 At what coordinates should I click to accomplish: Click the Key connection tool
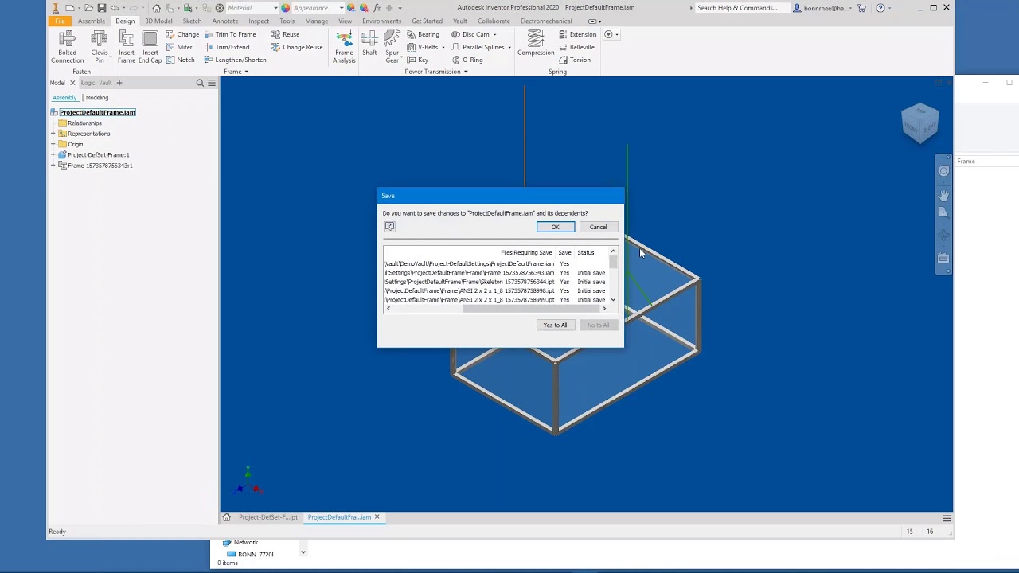click(418, 60)
